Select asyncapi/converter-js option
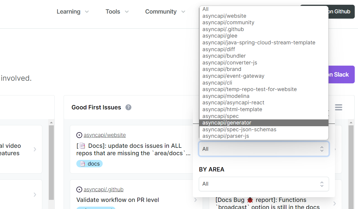The image size is (358, 209). pos(264,63)
